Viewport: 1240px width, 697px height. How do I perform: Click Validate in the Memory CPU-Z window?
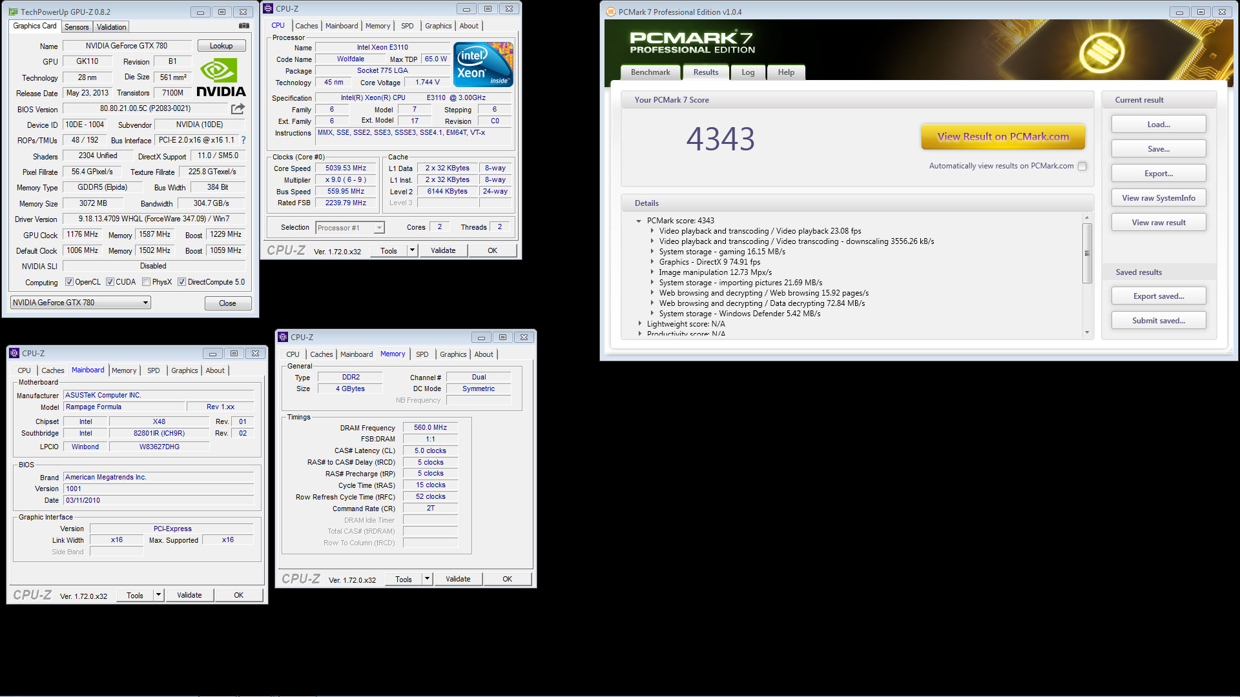pos(458,579)
